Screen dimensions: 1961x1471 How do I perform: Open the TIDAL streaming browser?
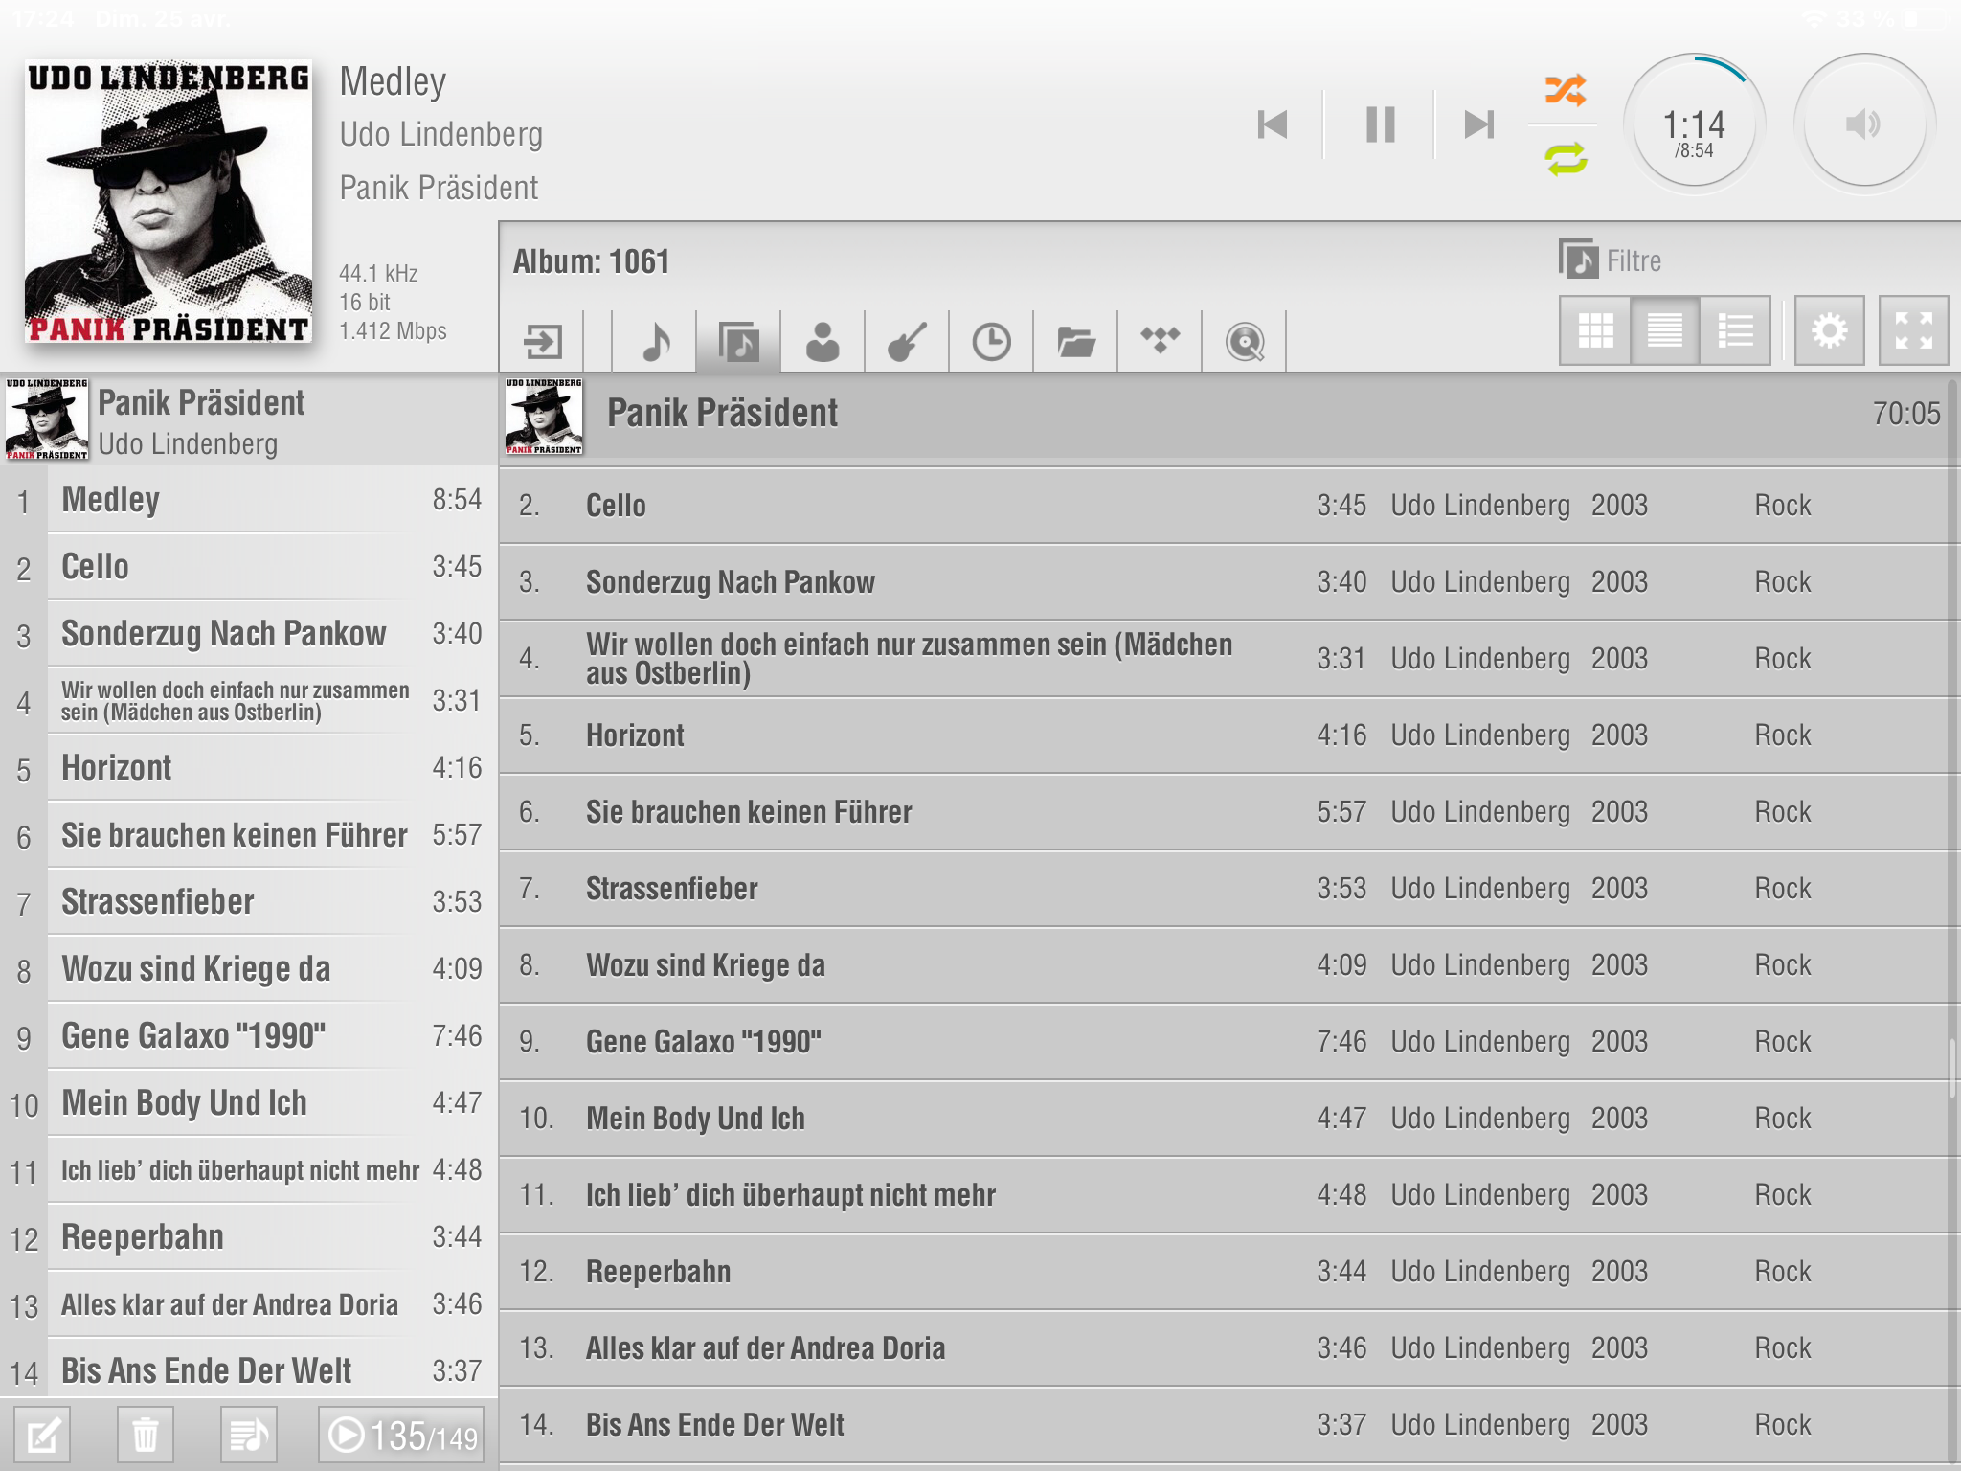point(1160,339)
